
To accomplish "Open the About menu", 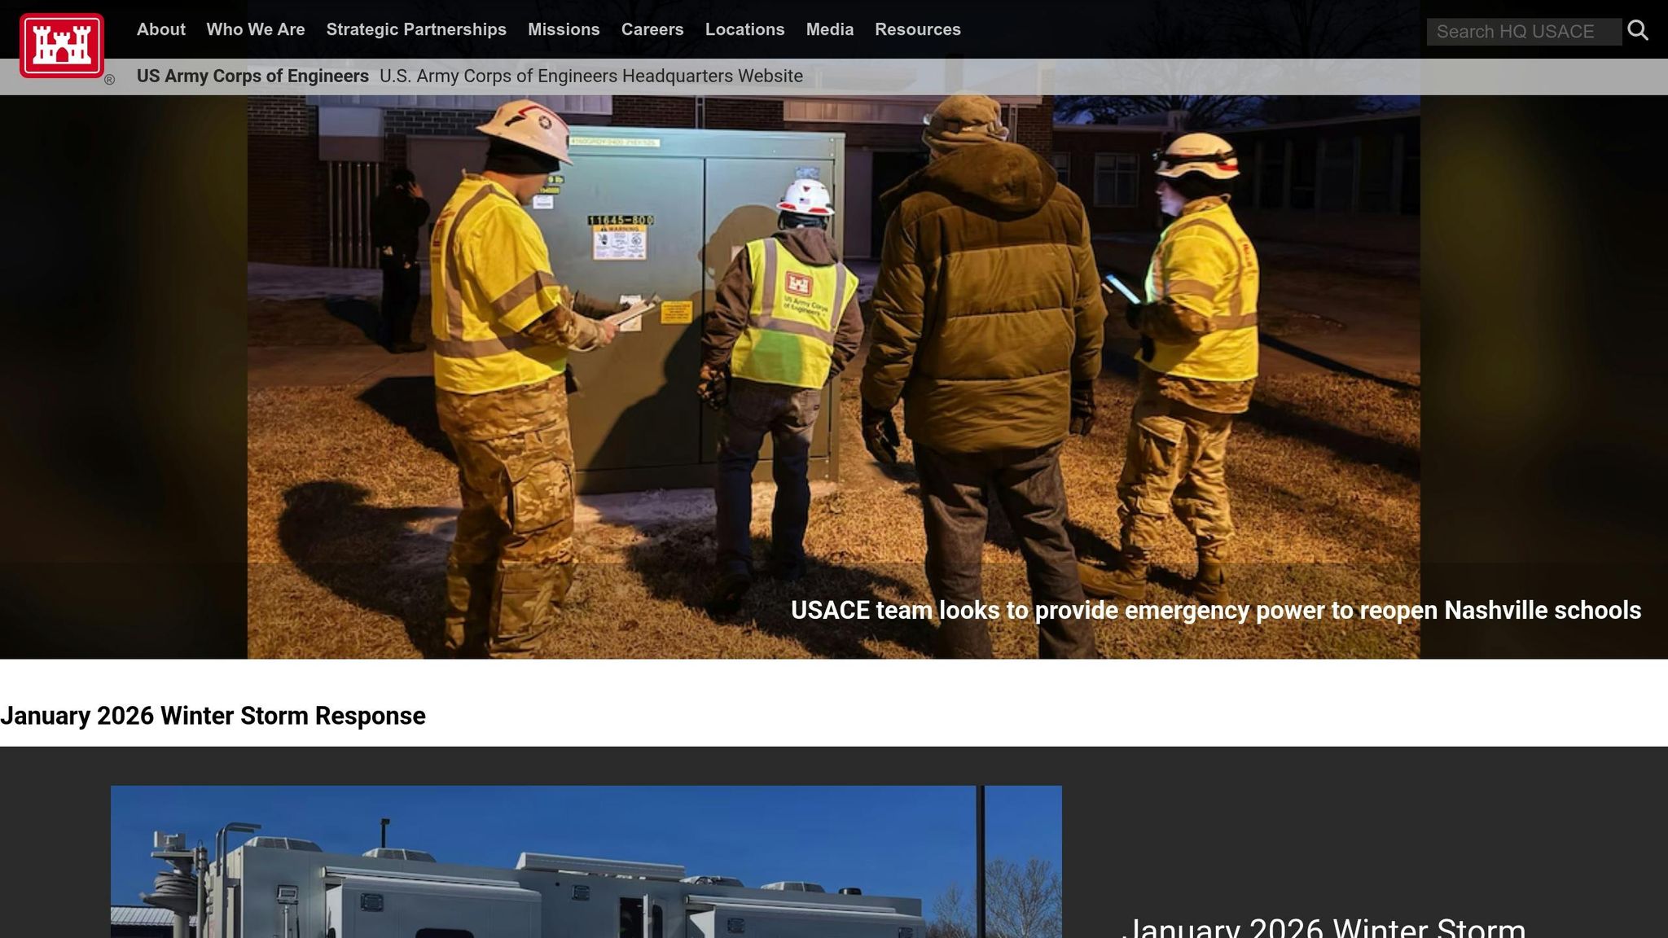I will pos(160,29).
